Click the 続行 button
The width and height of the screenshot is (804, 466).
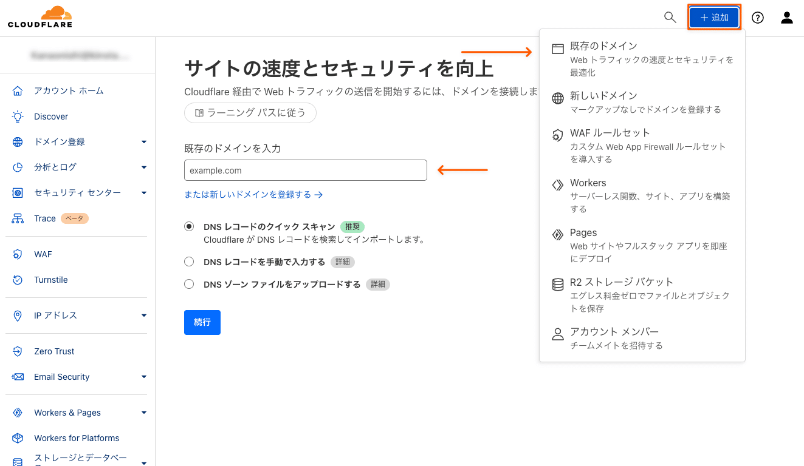pos(202,322)
